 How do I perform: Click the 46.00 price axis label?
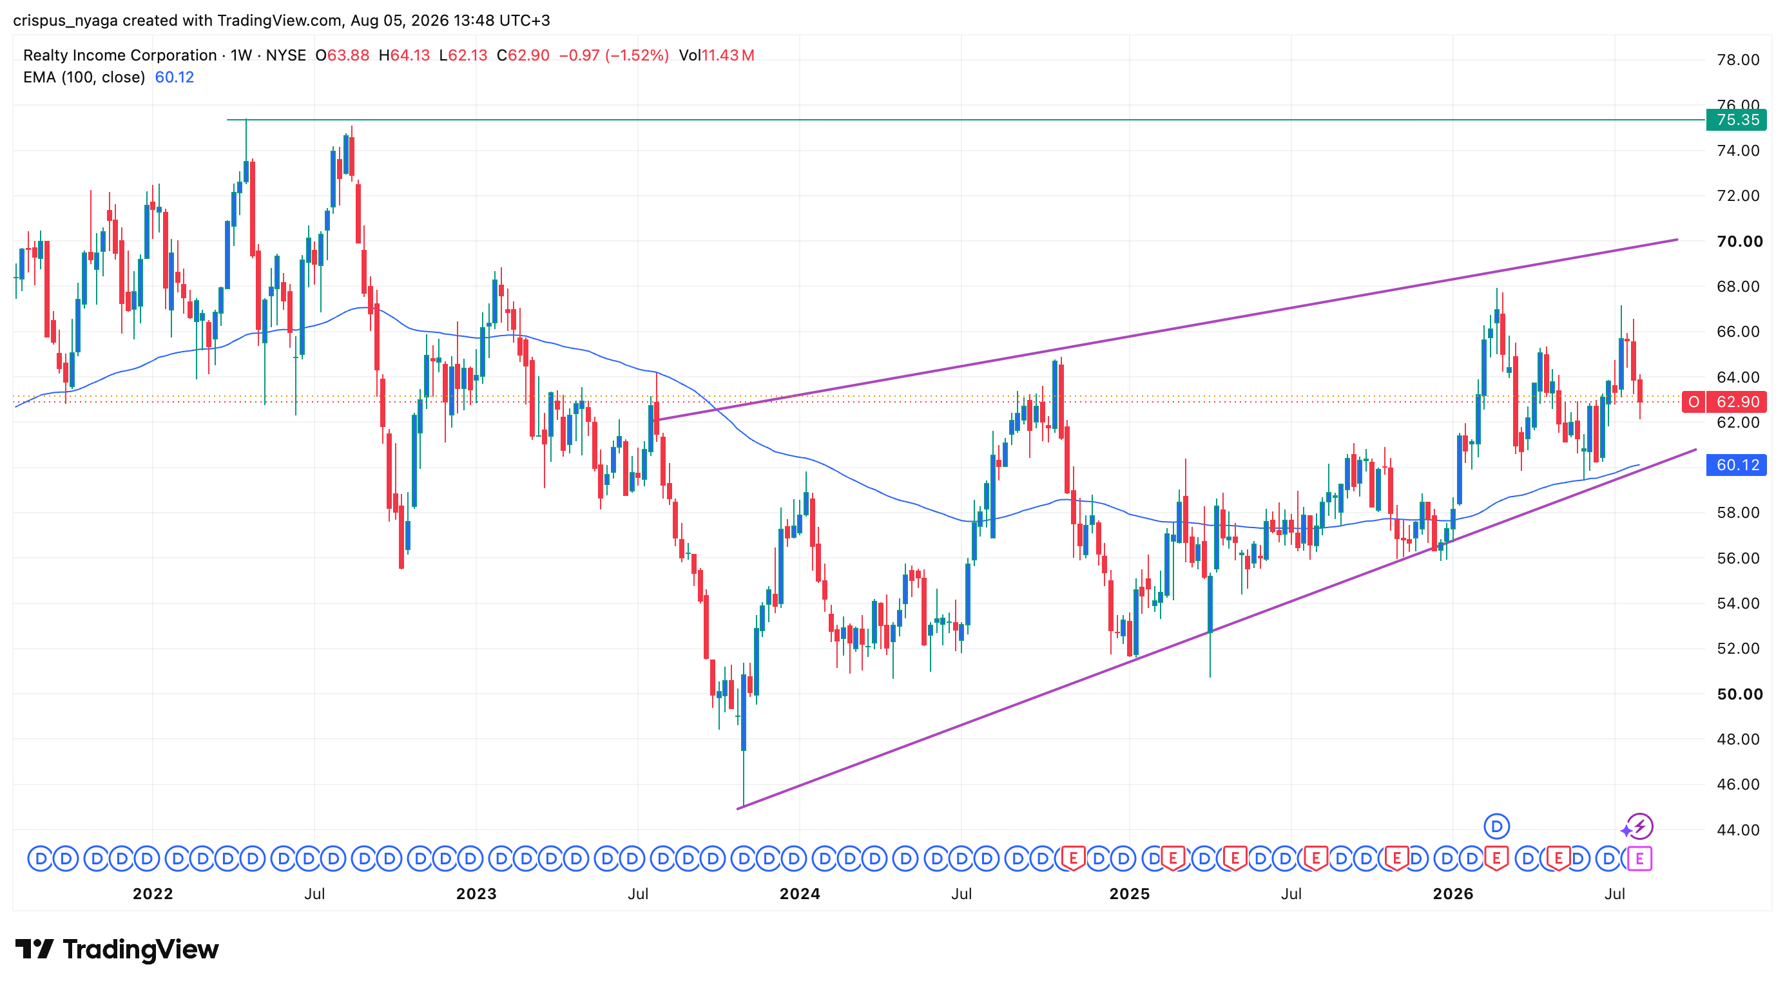tap(1738, 784)
